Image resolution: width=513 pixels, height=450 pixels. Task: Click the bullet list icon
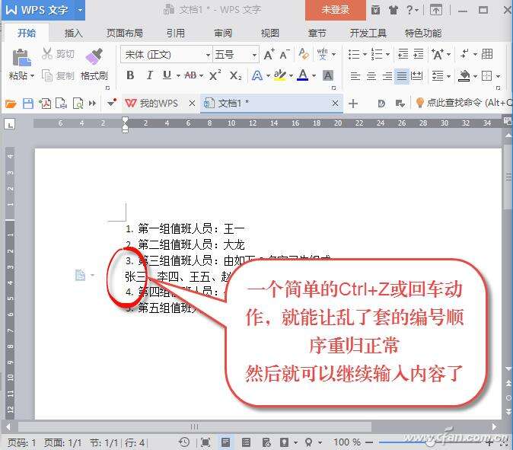coord(354,54)
